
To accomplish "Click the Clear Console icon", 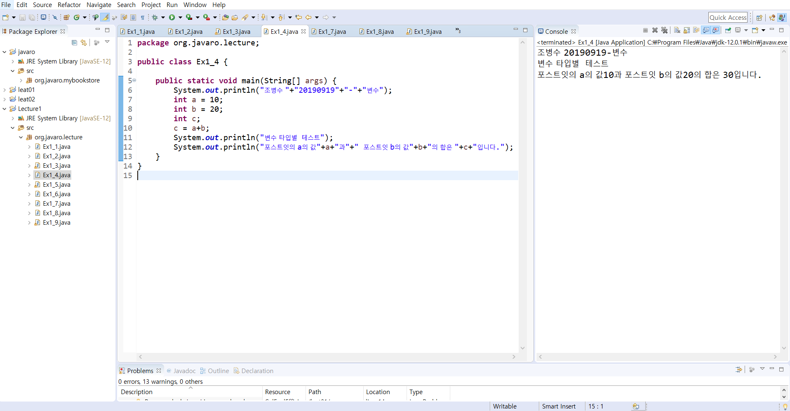I will (x=677, y=30).
